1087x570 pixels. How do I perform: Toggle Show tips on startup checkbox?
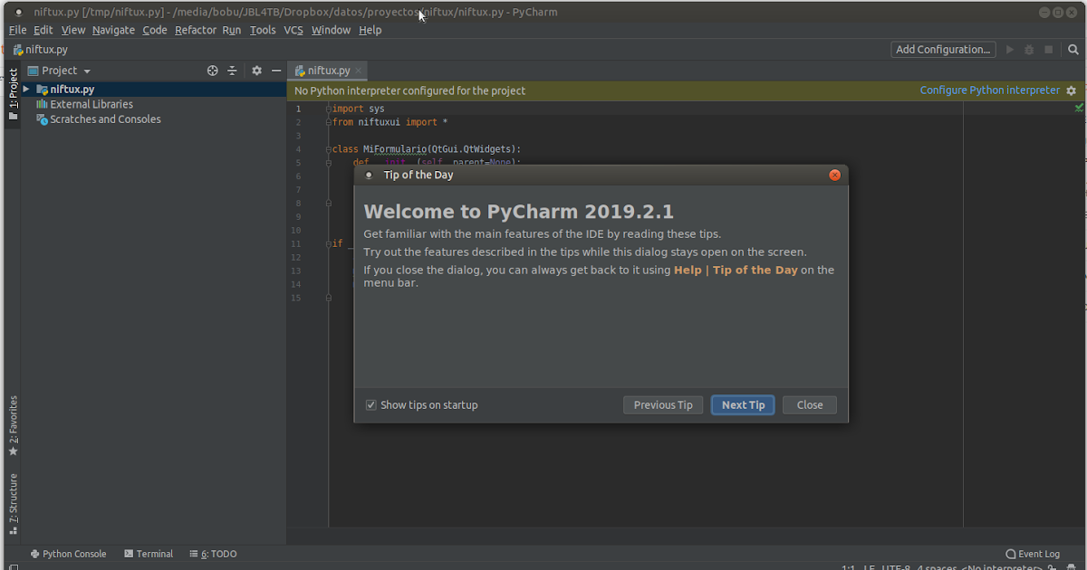pos(371,404)
